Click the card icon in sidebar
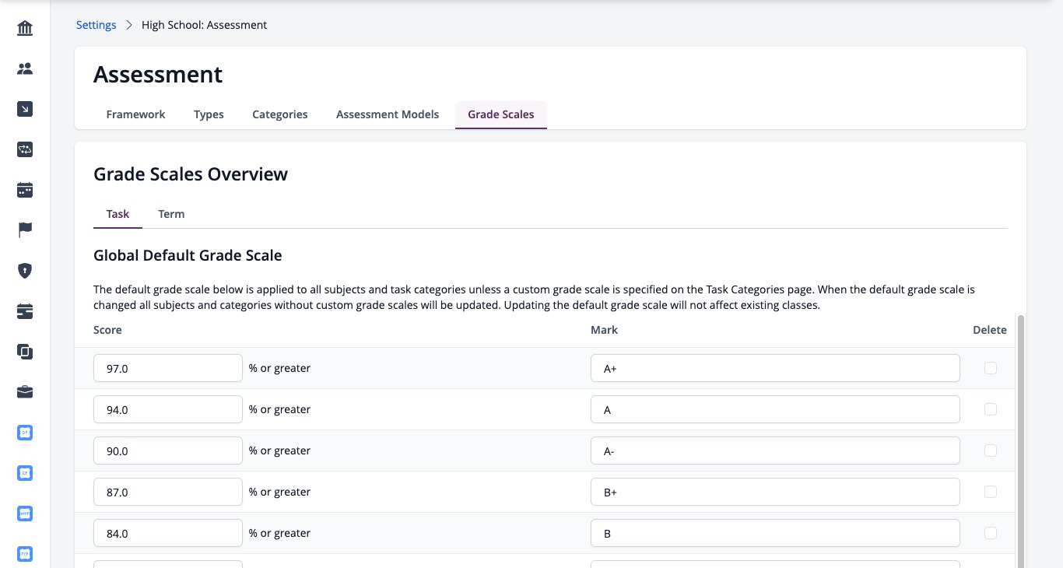This screenshot has height=568, width=1063. (x=25, y=311)
